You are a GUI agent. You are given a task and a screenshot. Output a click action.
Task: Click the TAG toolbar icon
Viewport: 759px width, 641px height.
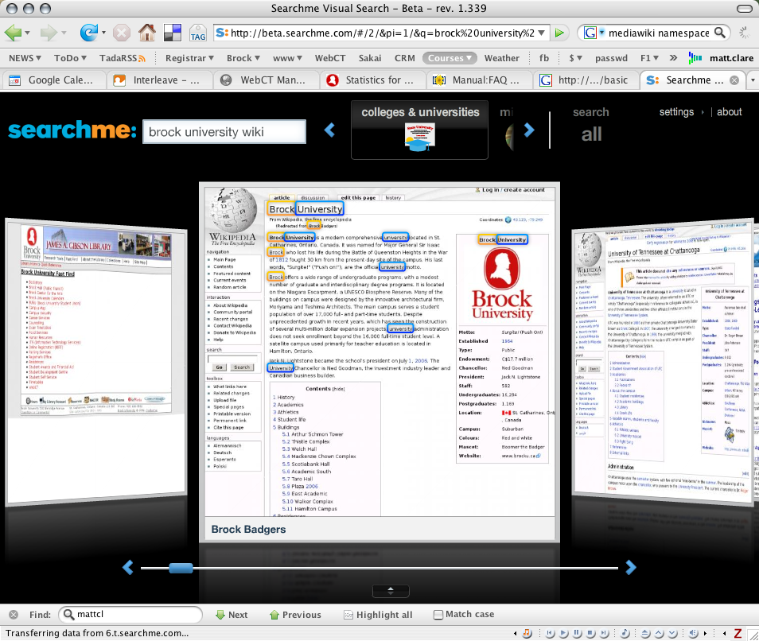coord(198,33)
